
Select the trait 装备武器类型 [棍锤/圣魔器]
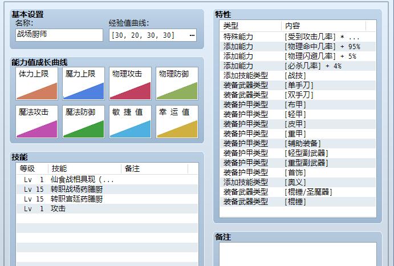tap(298, 192)
